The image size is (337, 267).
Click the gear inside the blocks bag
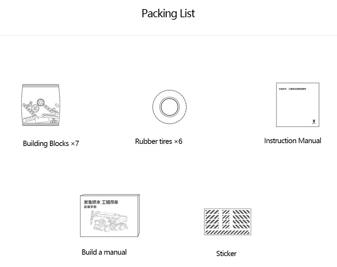(36, 108)
